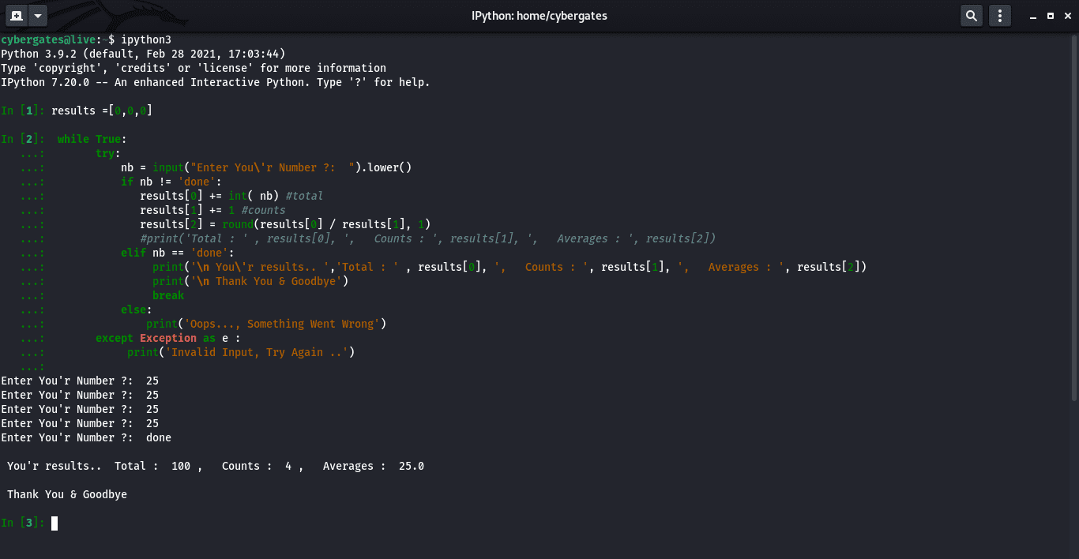Minimize the IPython terminal window
This screenshot has height=559, width=1079.
pos(1032,15)
